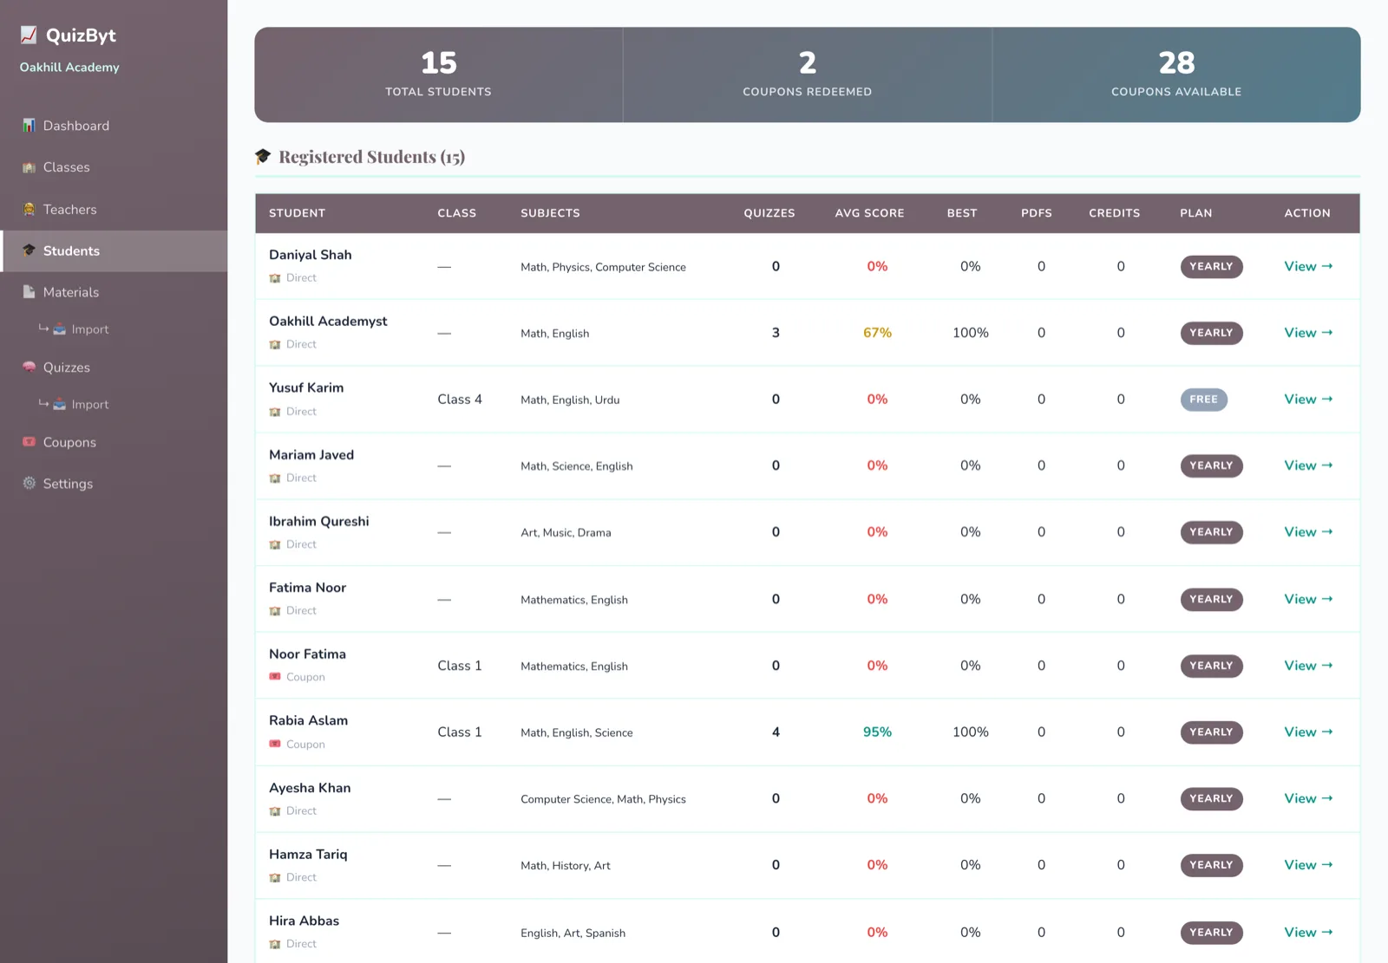Click the subjects Art, Music, Drama

pos(566,533)
